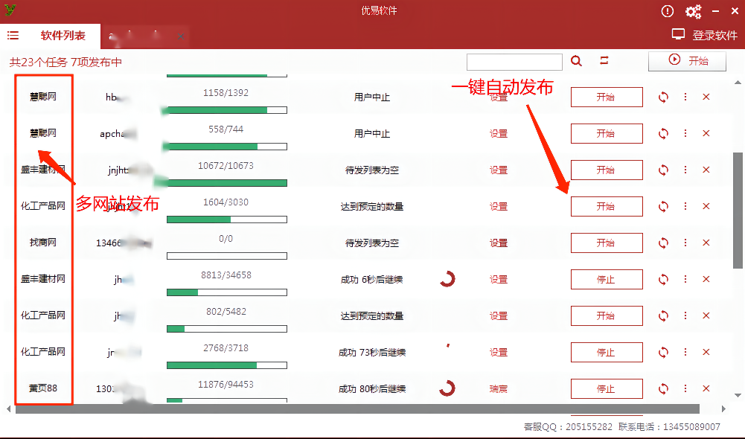The height and width of the screenshot is (439, 745).
Task: Open the hamburger menu icon
Action: coord(13,35)
